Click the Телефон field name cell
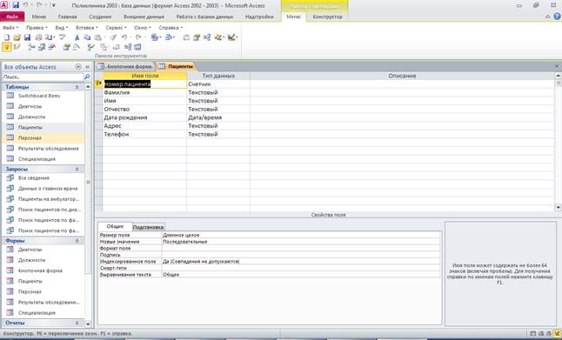The width and height of the screenshot is (562, 340). pos(144,135)
